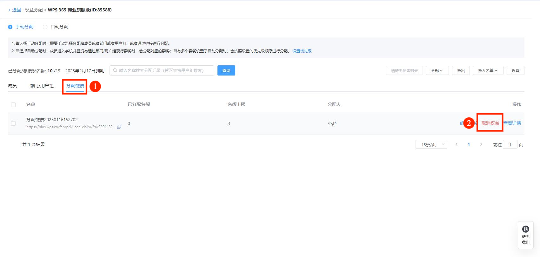Go to the next page arrow

click(x=481, y=144)
